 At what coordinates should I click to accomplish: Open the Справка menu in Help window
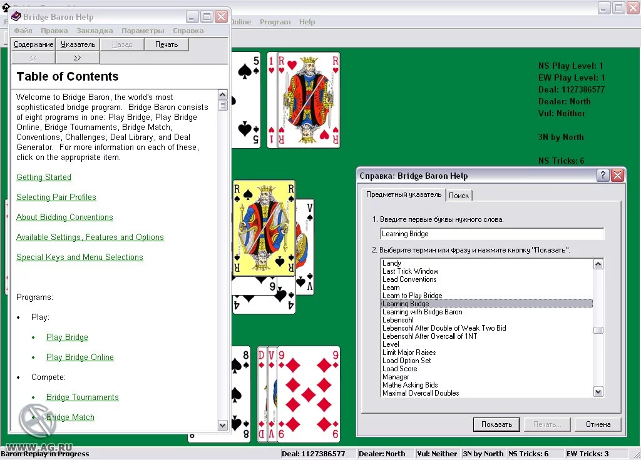(x=188, y=31)
